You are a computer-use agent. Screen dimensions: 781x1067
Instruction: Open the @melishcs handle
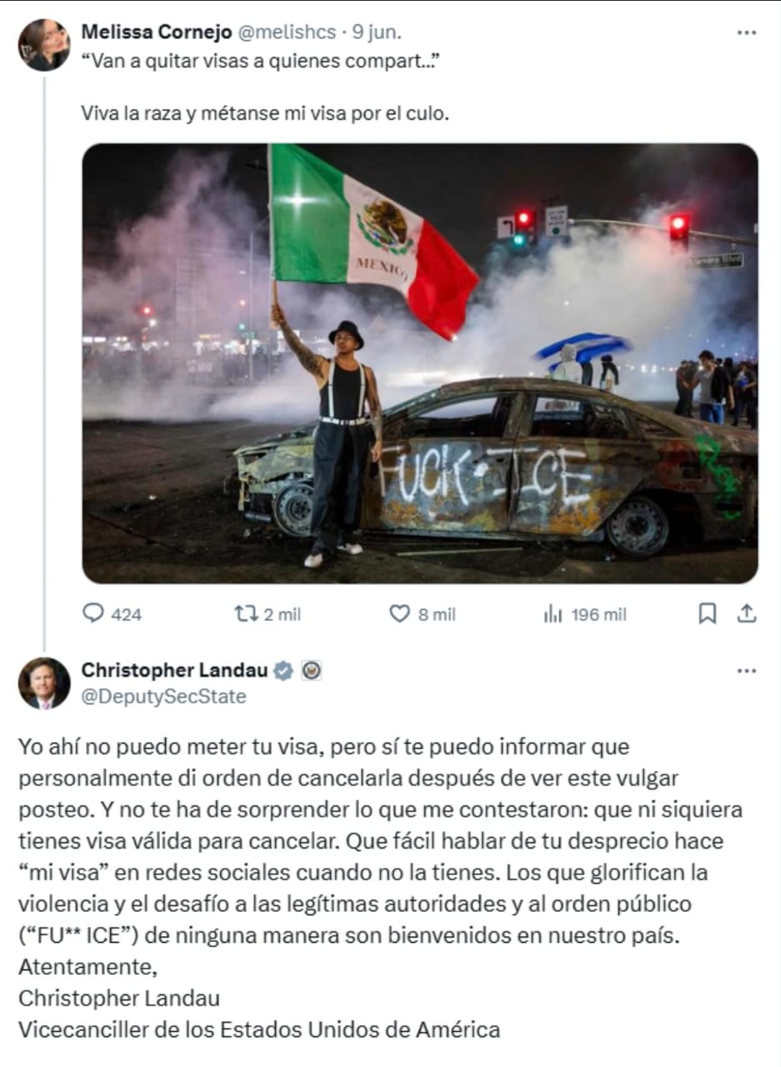(288, 33)
